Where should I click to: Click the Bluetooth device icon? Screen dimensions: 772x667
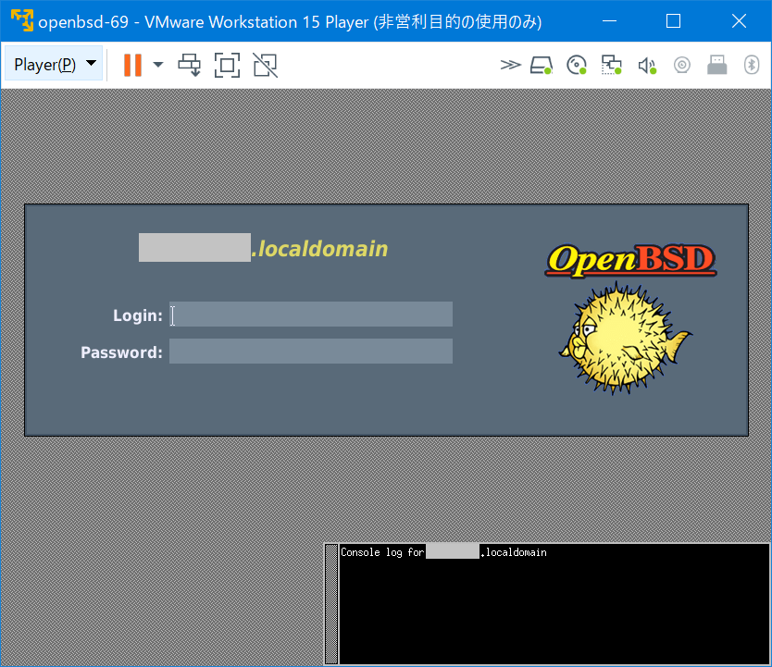(x=752, y=65)
